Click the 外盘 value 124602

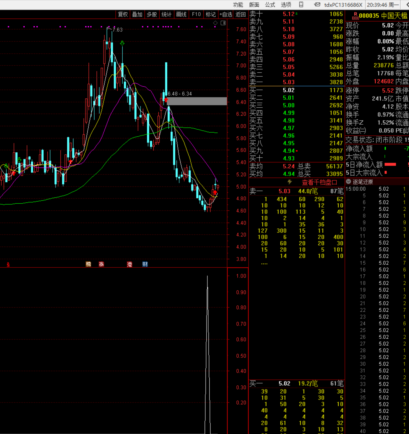pyautogui.click(x=384, y=81)
